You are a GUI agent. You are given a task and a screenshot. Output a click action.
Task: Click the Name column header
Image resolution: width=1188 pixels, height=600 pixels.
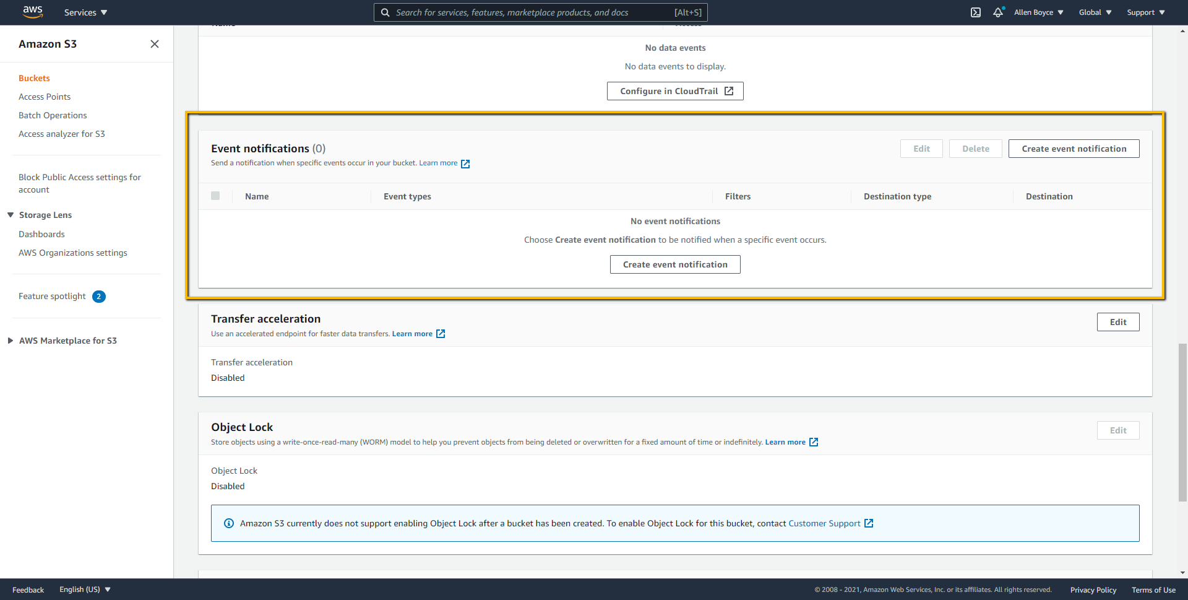[x=257, y=196]
